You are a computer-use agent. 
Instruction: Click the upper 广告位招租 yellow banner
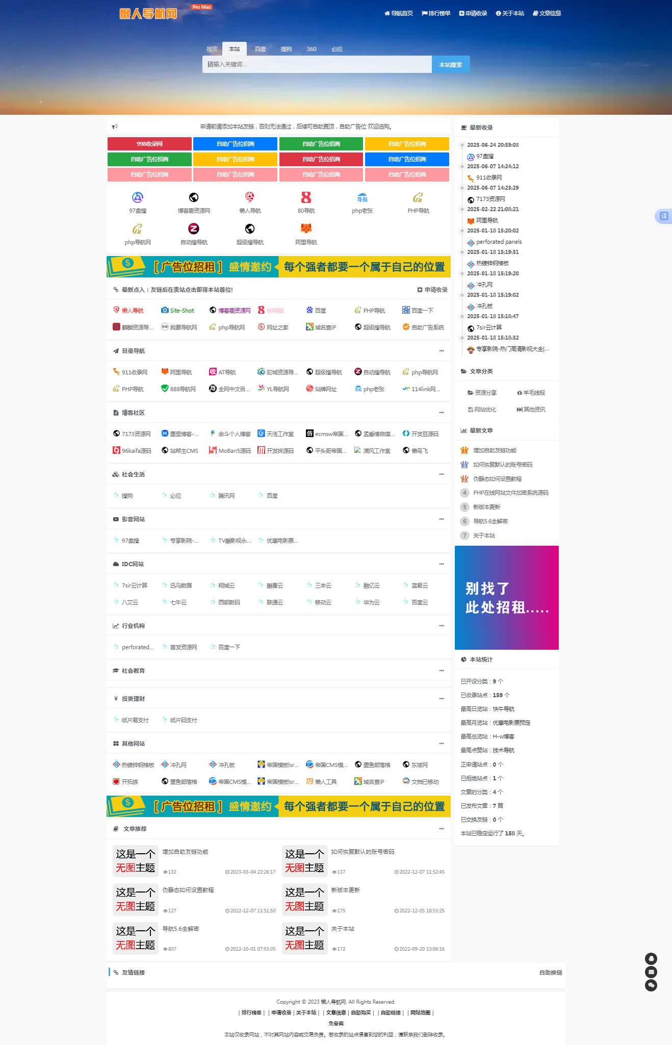pyautogui.click(x=278, y=267)
